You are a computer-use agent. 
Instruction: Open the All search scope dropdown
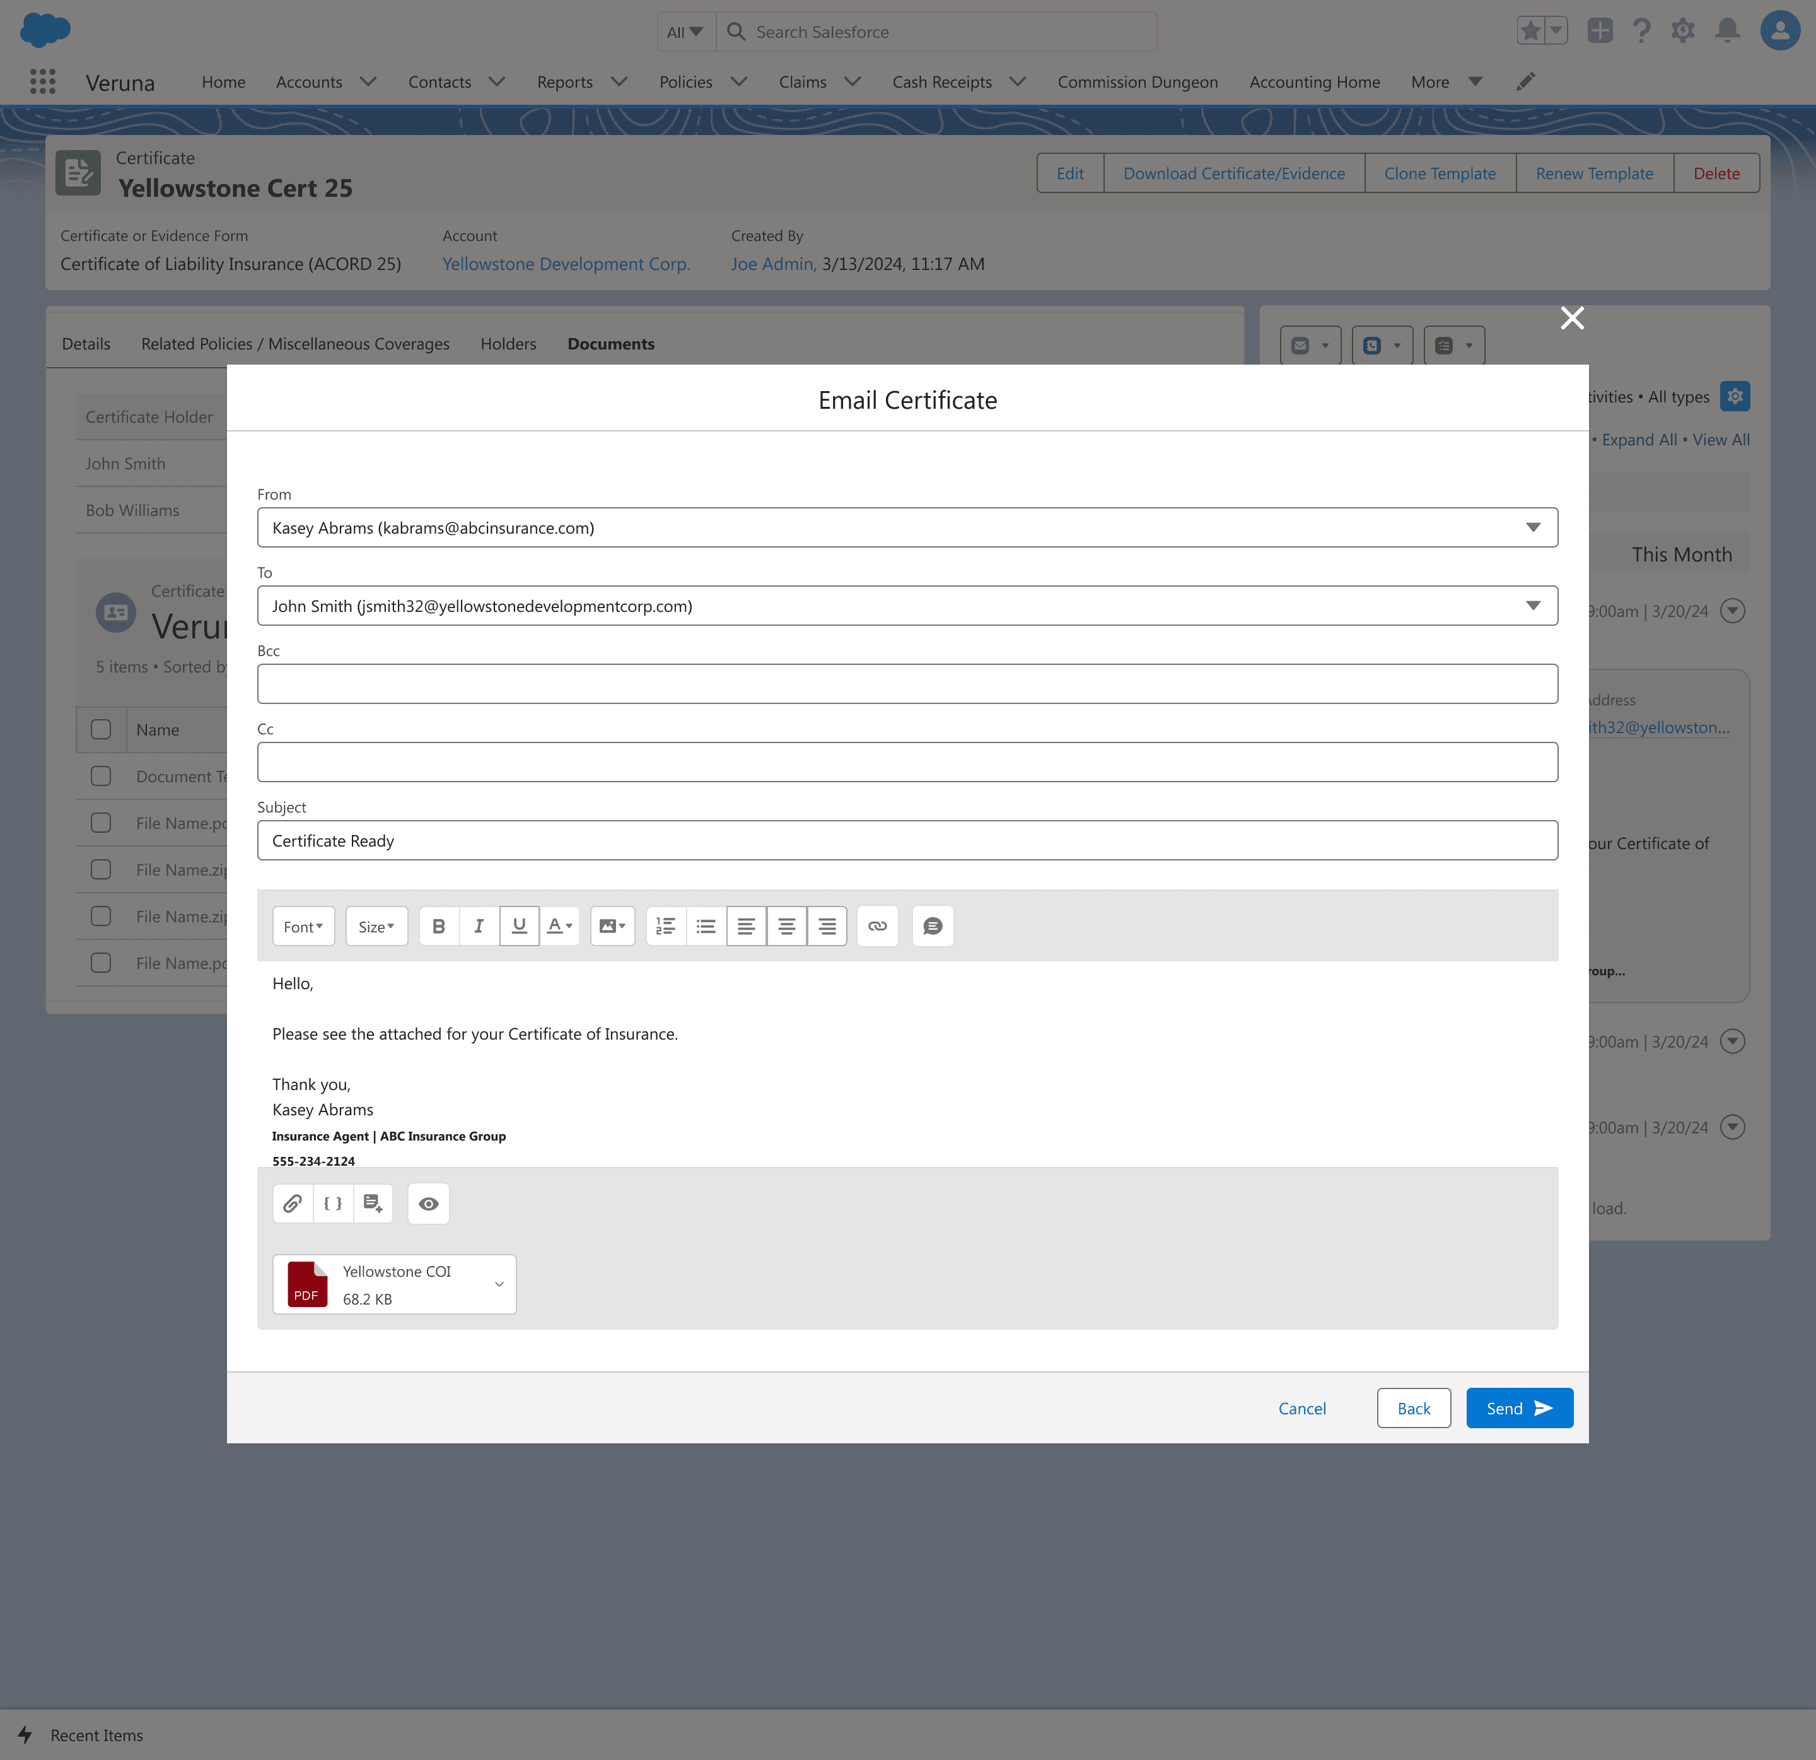(685, 32)
